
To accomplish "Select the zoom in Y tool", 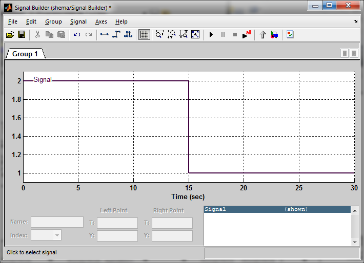I will [x=172, y=34].
